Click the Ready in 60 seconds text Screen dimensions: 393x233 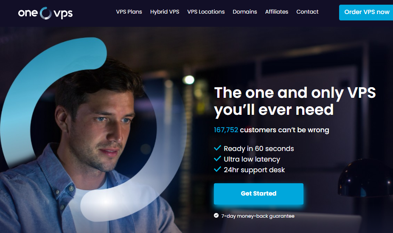pos(258,149)
